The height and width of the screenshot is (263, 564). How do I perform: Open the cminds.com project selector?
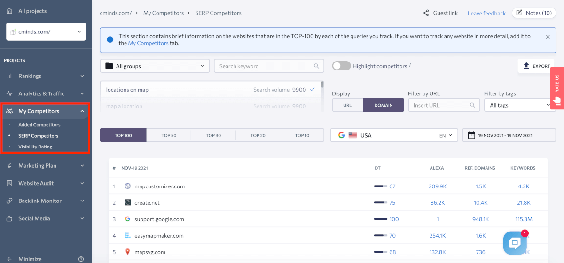(46, 31)
